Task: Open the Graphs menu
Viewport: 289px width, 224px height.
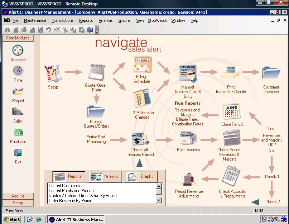Action: [124, 20]
